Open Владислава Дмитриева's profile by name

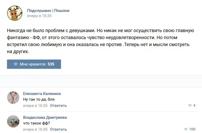45,117
